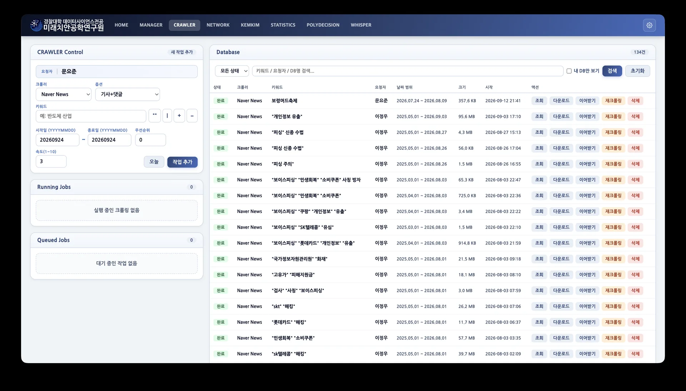Click 재크롤링 for "고유가" "피해지원금" row
686x391 pixels.
[x=613, y=275]
